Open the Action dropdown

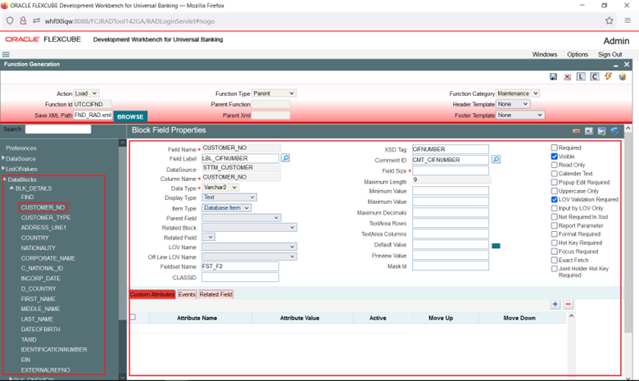(86, 93)
